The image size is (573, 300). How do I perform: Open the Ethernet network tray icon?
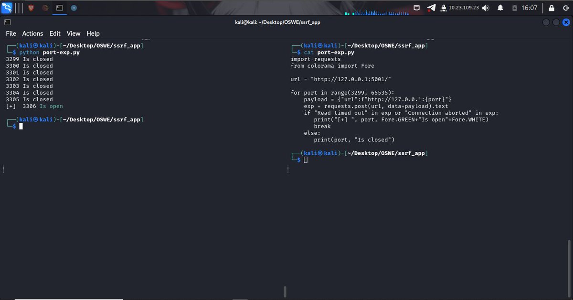(417, 8)
